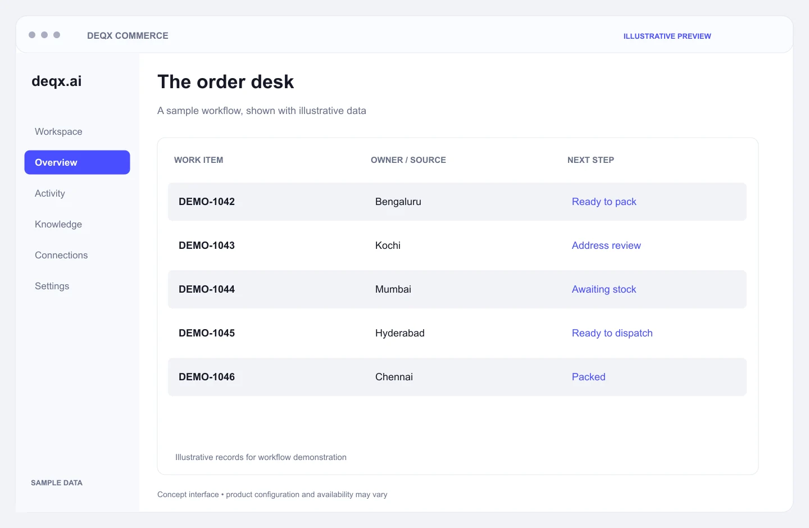
Task: Open the Ready to dispatch link
Action: click(612, 333)
